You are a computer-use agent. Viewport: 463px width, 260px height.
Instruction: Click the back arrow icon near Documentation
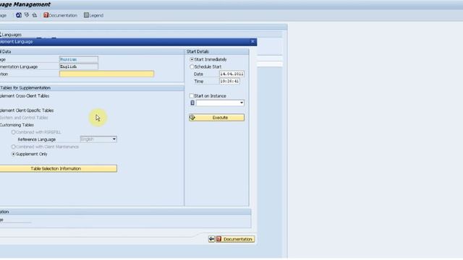(x=211, y=239)
